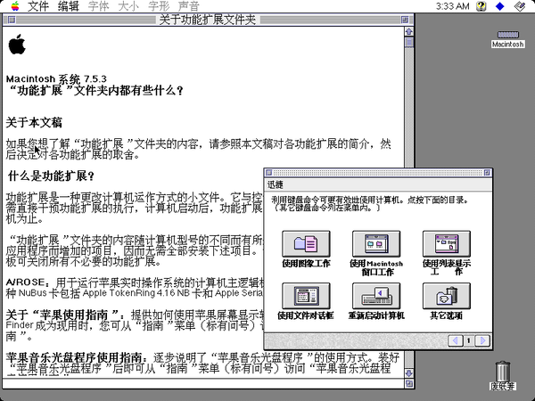
Task: Open the Apple menu
Action: click(15, 6)
